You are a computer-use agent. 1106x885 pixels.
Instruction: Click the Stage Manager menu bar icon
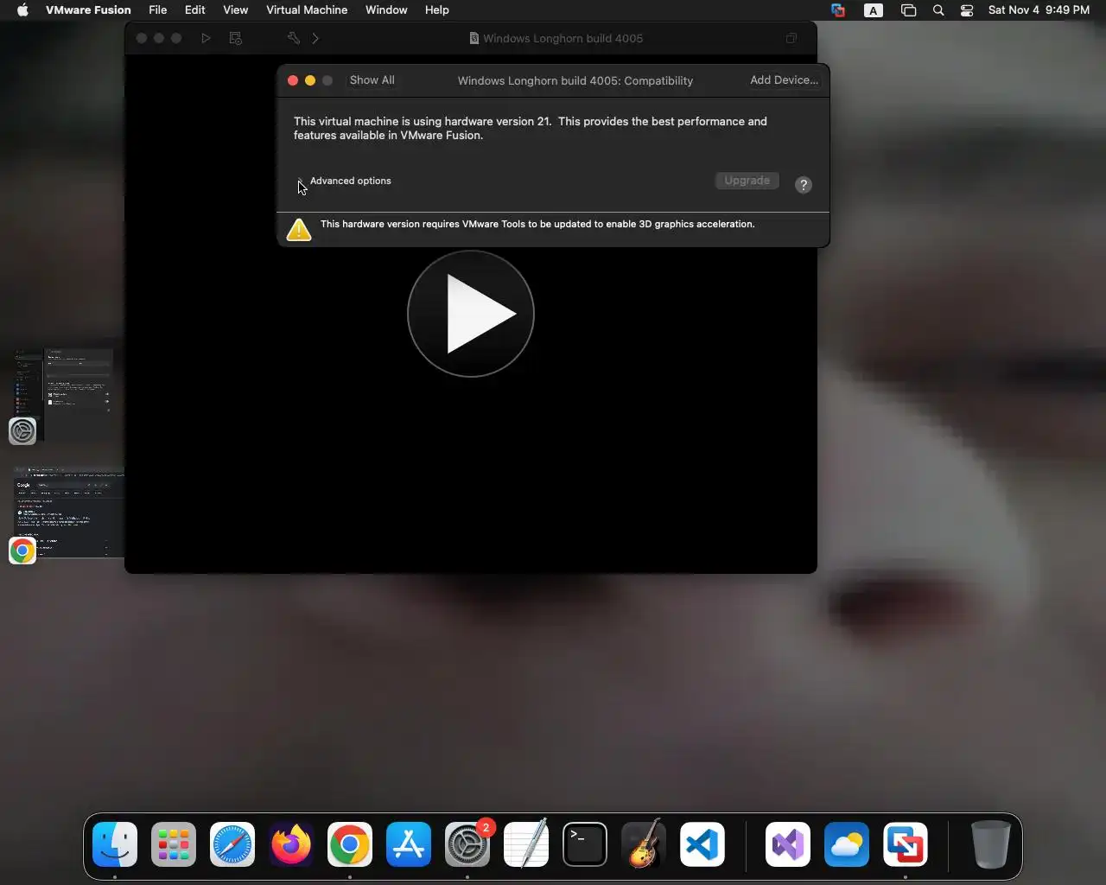click(x=909, y=10)
